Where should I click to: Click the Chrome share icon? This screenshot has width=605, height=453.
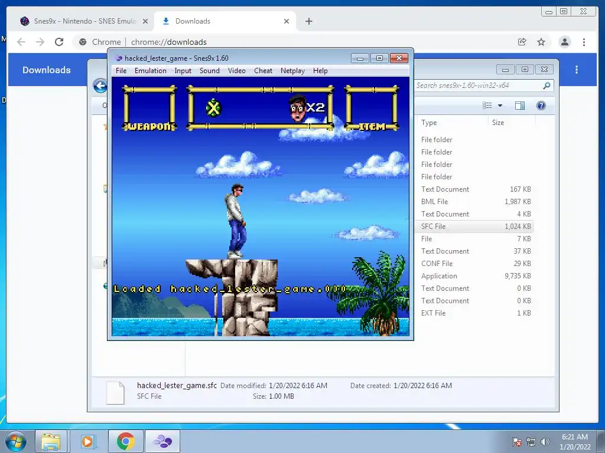point(522,42)
